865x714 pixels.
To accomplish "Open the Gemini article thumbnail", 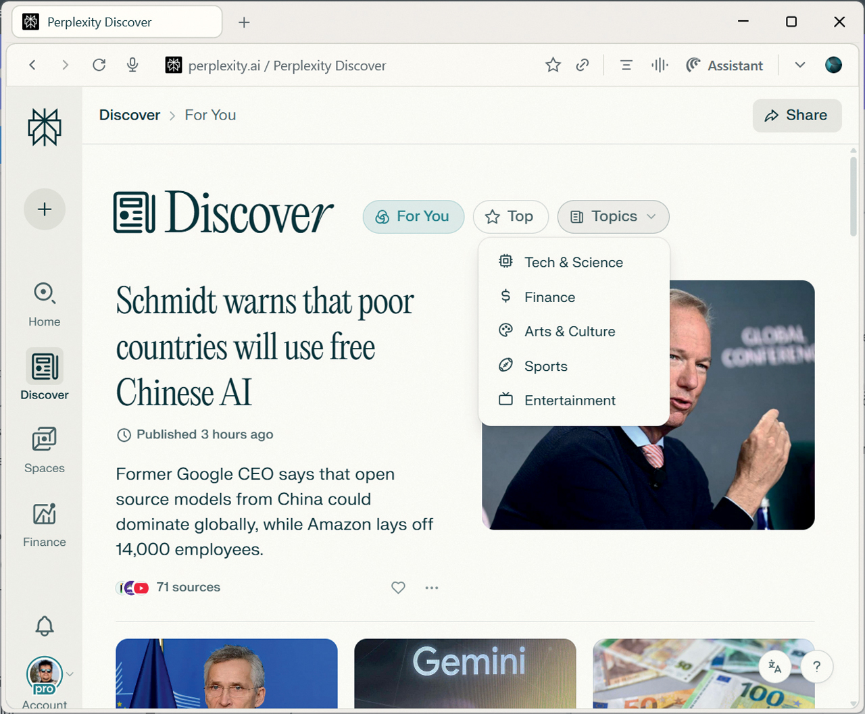I will tap(465, 673).
